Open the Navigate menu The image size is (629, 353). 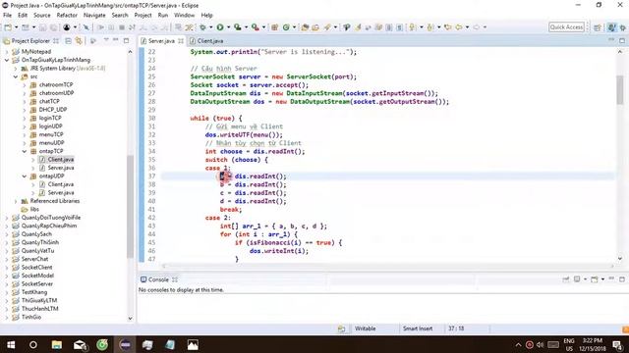[94, 16]
